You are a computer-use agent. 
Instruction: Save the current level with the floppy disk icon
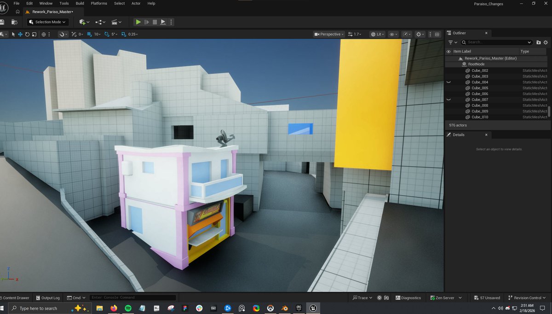pos(2,22)
